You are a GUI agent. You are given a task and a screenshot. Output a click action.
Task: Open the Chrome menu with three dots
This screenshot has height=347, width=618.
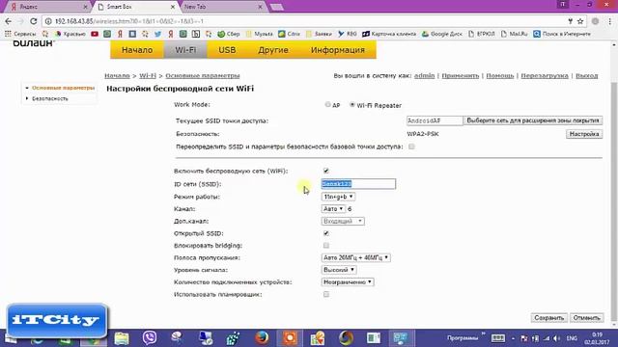(609, 21)
